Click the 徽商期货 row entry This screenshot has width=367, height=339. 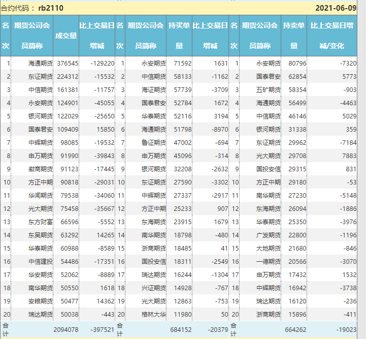point(41,169)
